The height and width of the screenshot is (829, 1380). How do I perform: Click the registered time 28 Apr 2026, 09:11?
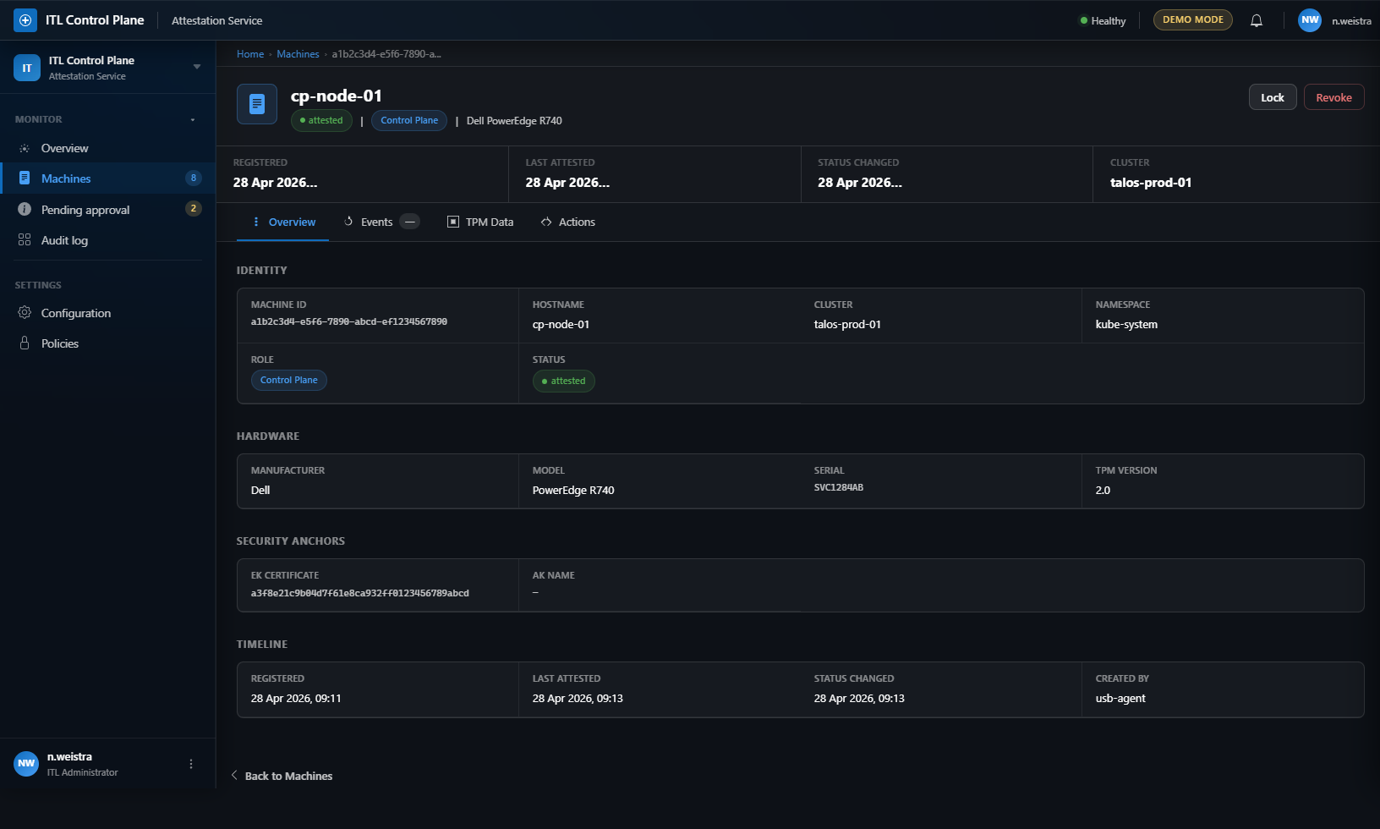point(296,698)
